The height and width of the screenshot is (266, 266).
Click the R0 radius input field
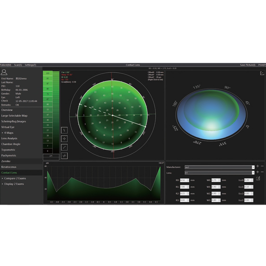tap(184, 180)
